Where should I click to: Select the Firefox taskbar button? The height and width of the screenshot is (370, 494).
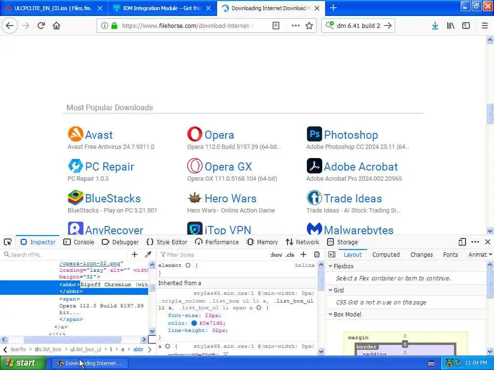tap(89, 363)
